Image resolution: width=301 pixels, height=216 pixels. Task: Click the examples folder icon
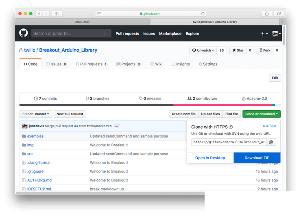24,136
